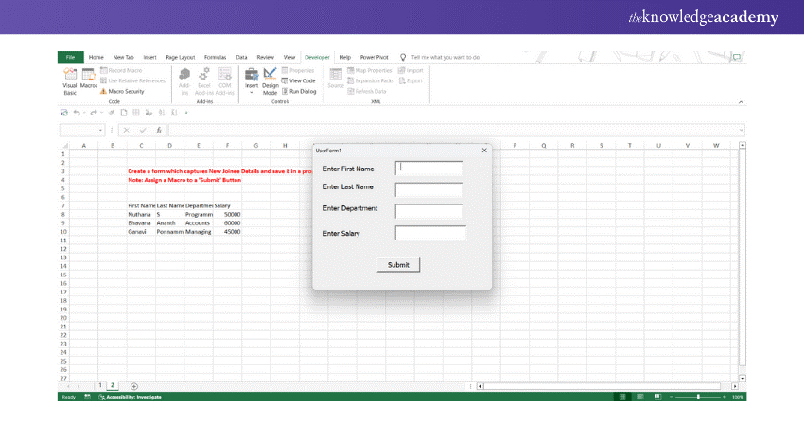Click View Code in the Controls group
Image resolution: width=804 pixels, height=426 pixels.
click(x=303, y=80)
